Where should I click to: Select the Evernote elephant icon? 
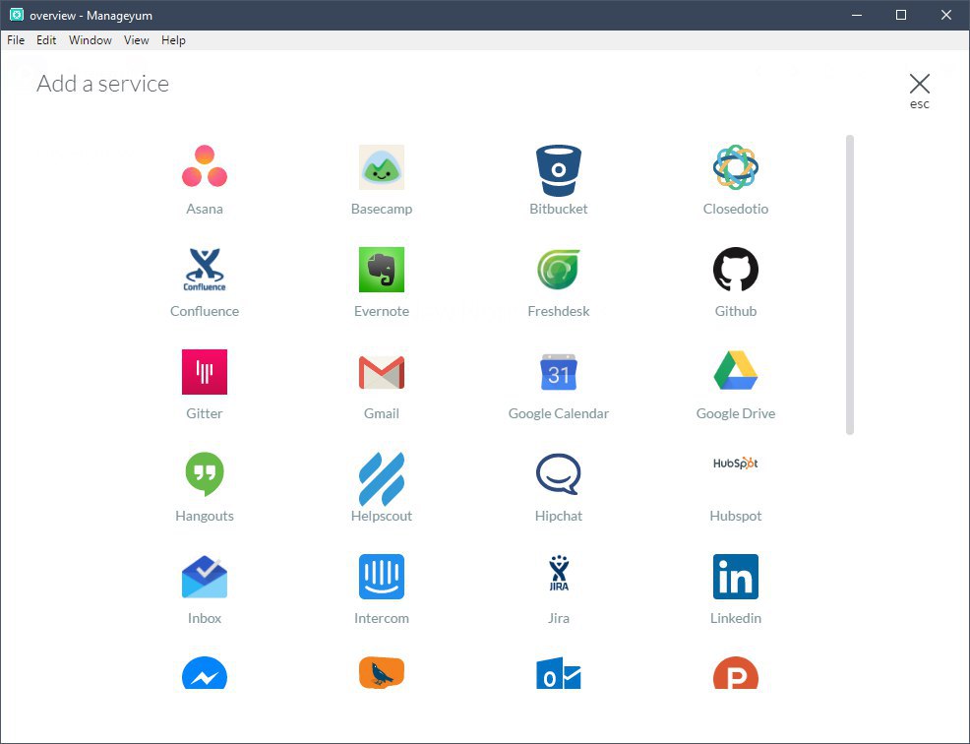381,270
